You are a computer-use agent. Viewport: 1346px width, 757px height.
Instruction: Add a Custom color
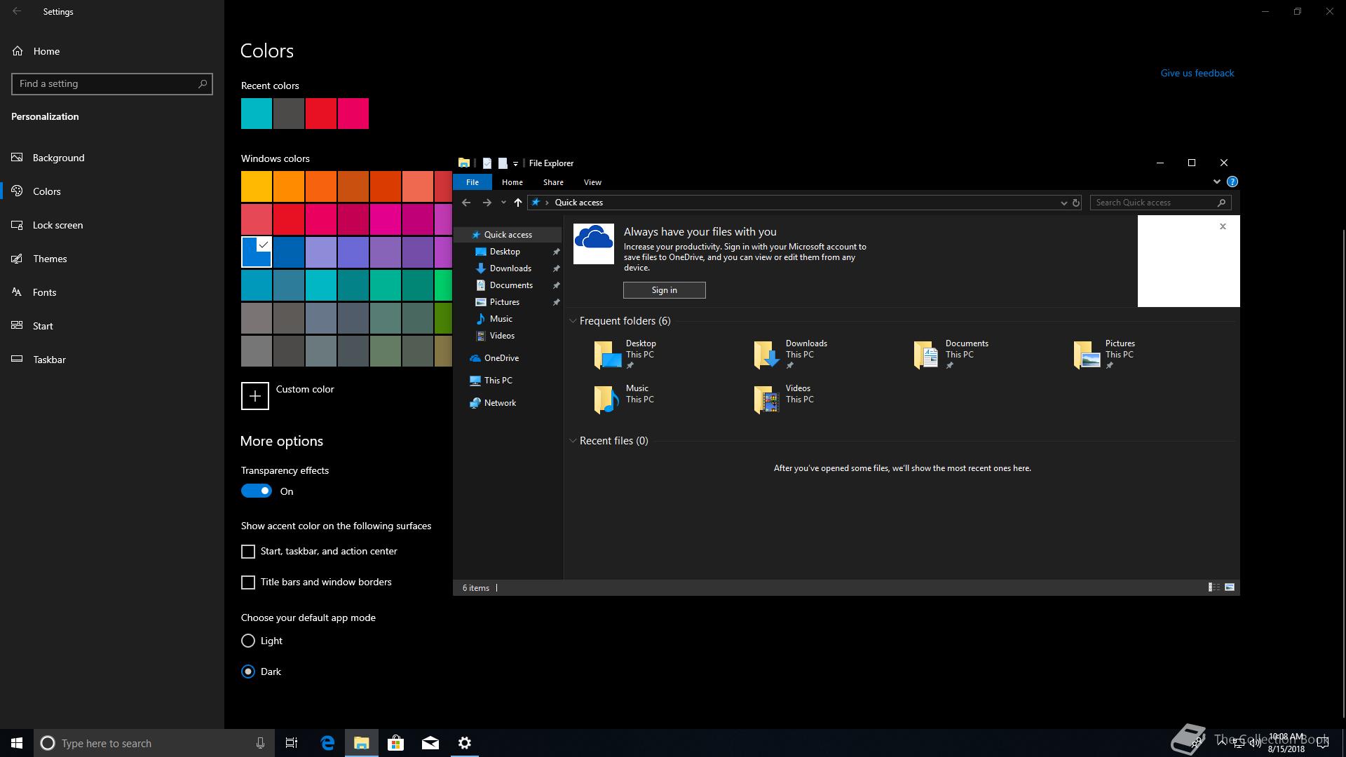[x=255, y=396]
